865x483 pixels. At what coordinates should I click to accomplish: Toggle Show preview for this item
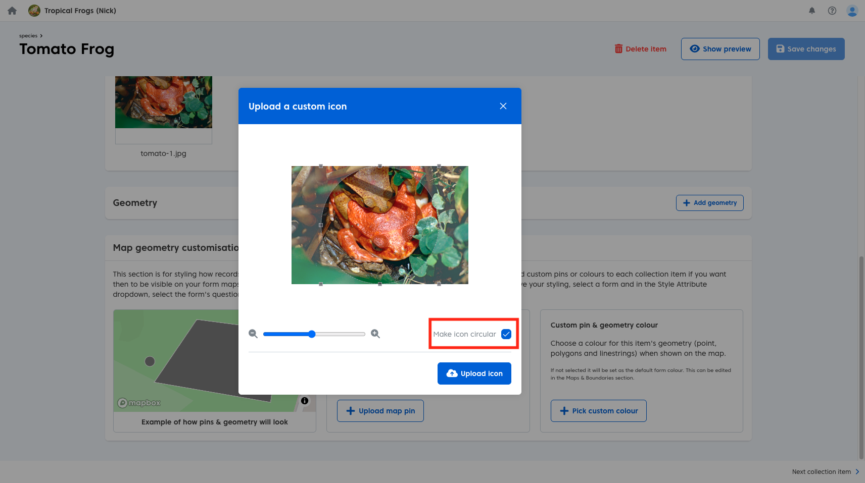(x=720, y=49)
